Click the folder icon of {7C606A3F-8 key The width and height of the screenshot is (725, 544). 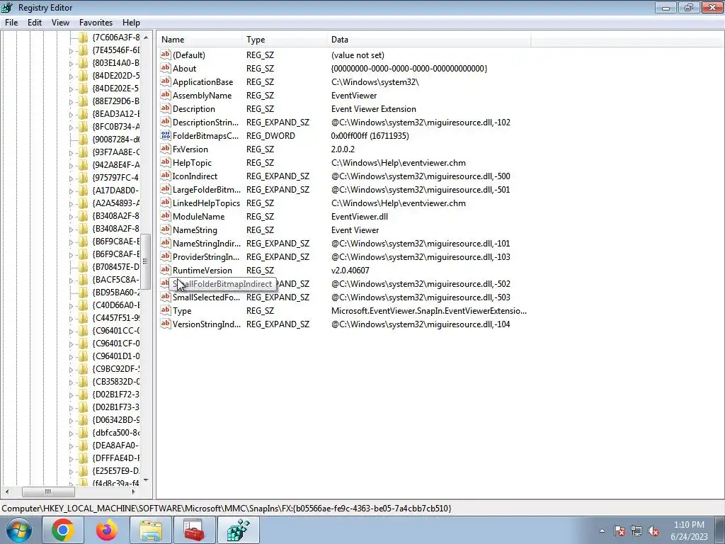pos(84,37)
